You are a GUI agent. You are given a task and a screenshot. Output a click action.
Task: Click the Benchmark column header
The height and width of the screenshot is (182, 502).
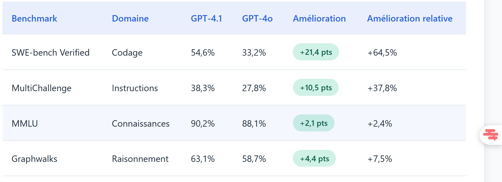point(34,18)
